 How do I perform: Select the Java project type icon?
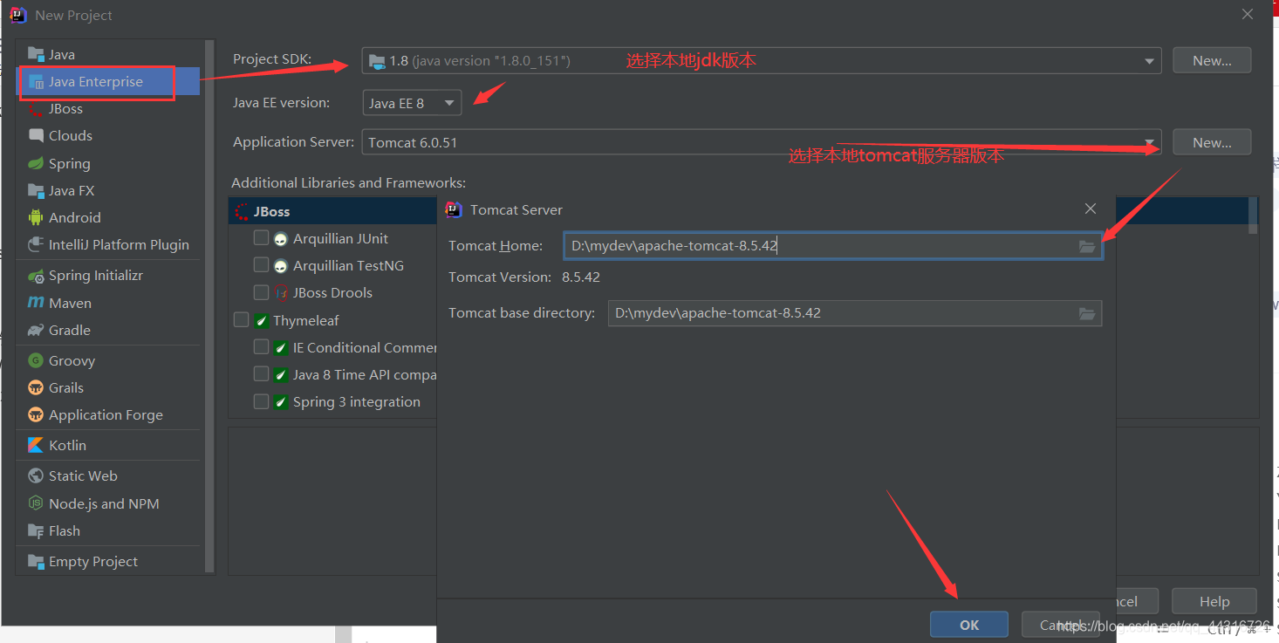pos(36,54)
